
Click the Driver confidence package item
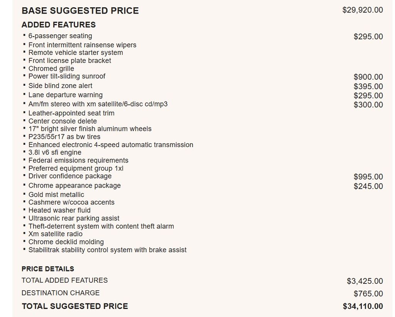click(70, 176)
